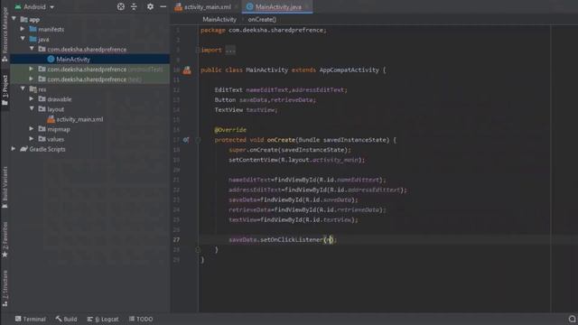This screenshot has width=578, height=325.
Task: Expand the test package node
Action: [x=32, y=79]
